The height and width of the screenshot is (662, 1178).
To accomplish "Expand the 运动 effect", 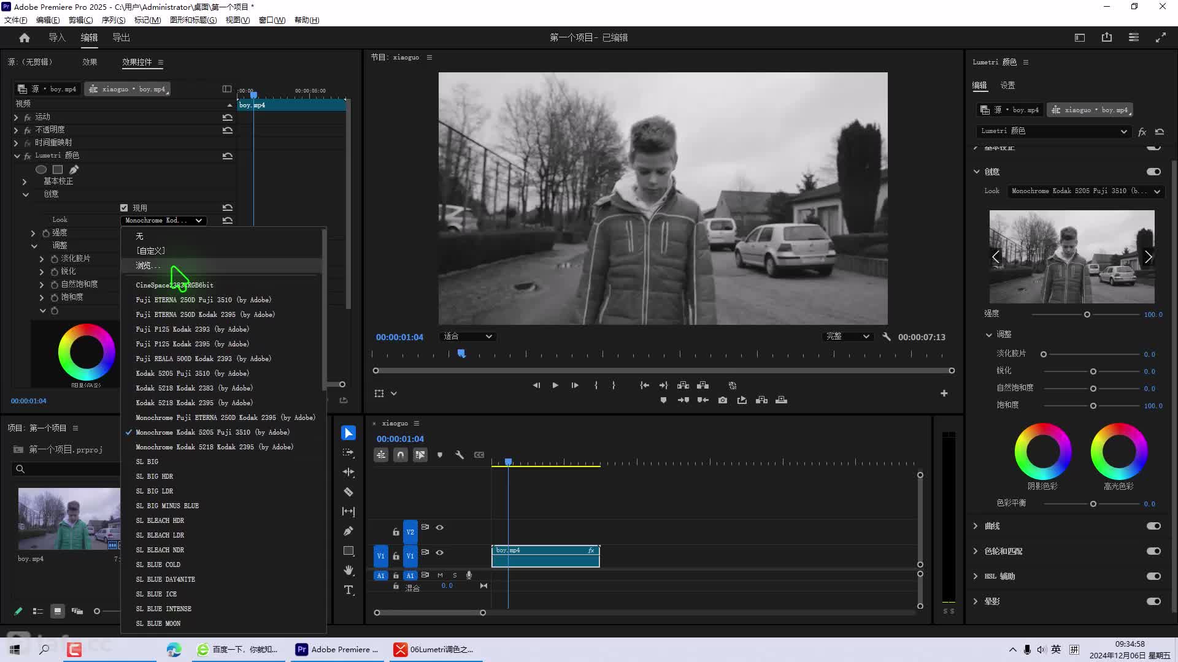I will (x=16, y=117).
